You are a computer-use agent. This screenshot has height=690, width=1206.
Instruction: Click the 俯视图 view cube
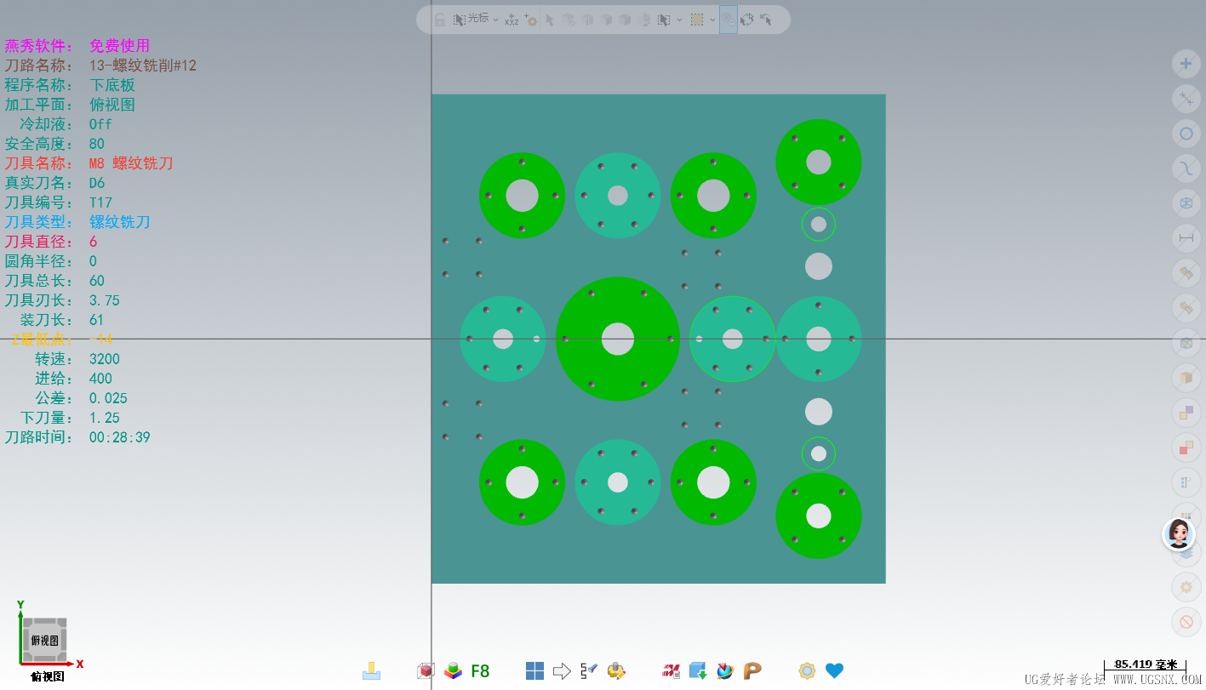tap(45, 640)
